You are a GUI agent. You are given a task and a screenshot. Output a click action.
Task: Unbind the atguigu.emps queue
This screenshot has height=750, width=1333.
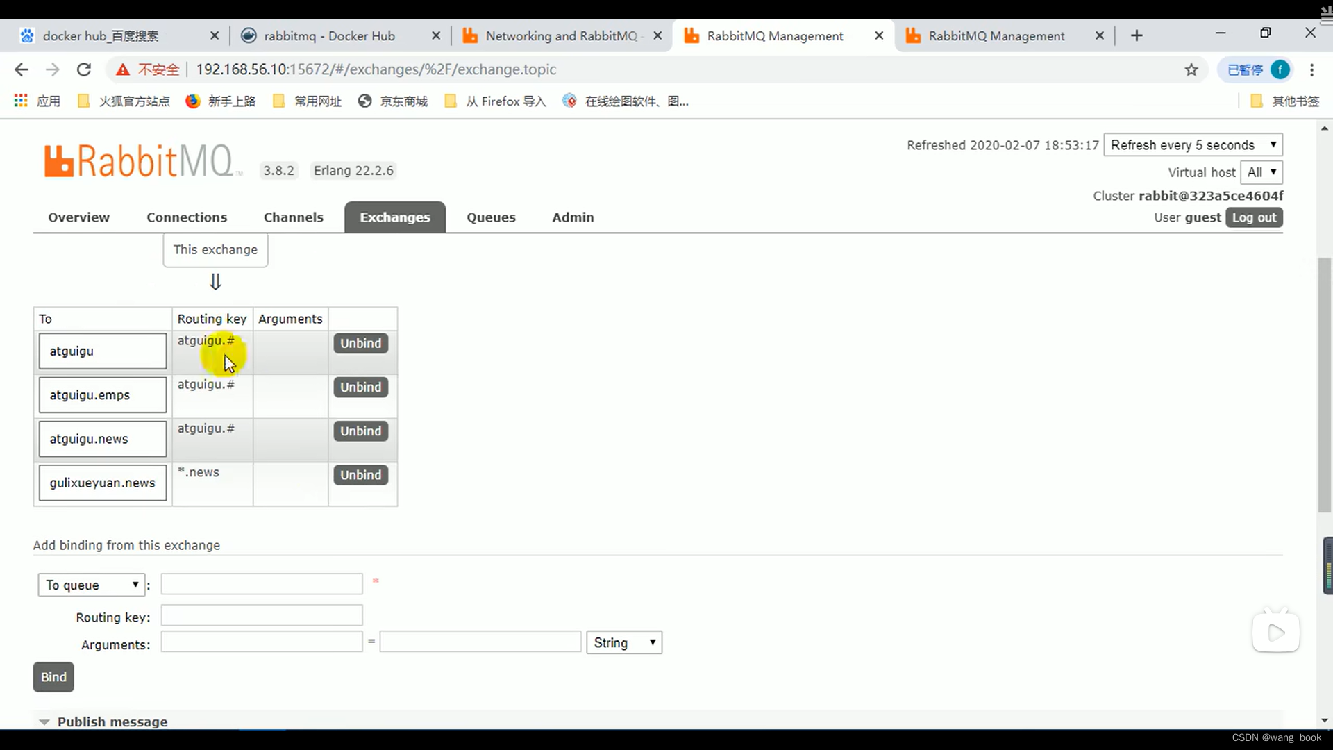360,387
